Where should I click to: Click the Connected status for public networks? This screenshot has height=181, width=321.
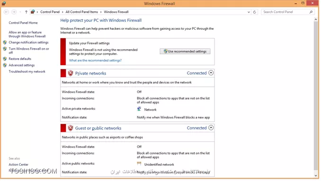tap(196, 128)
